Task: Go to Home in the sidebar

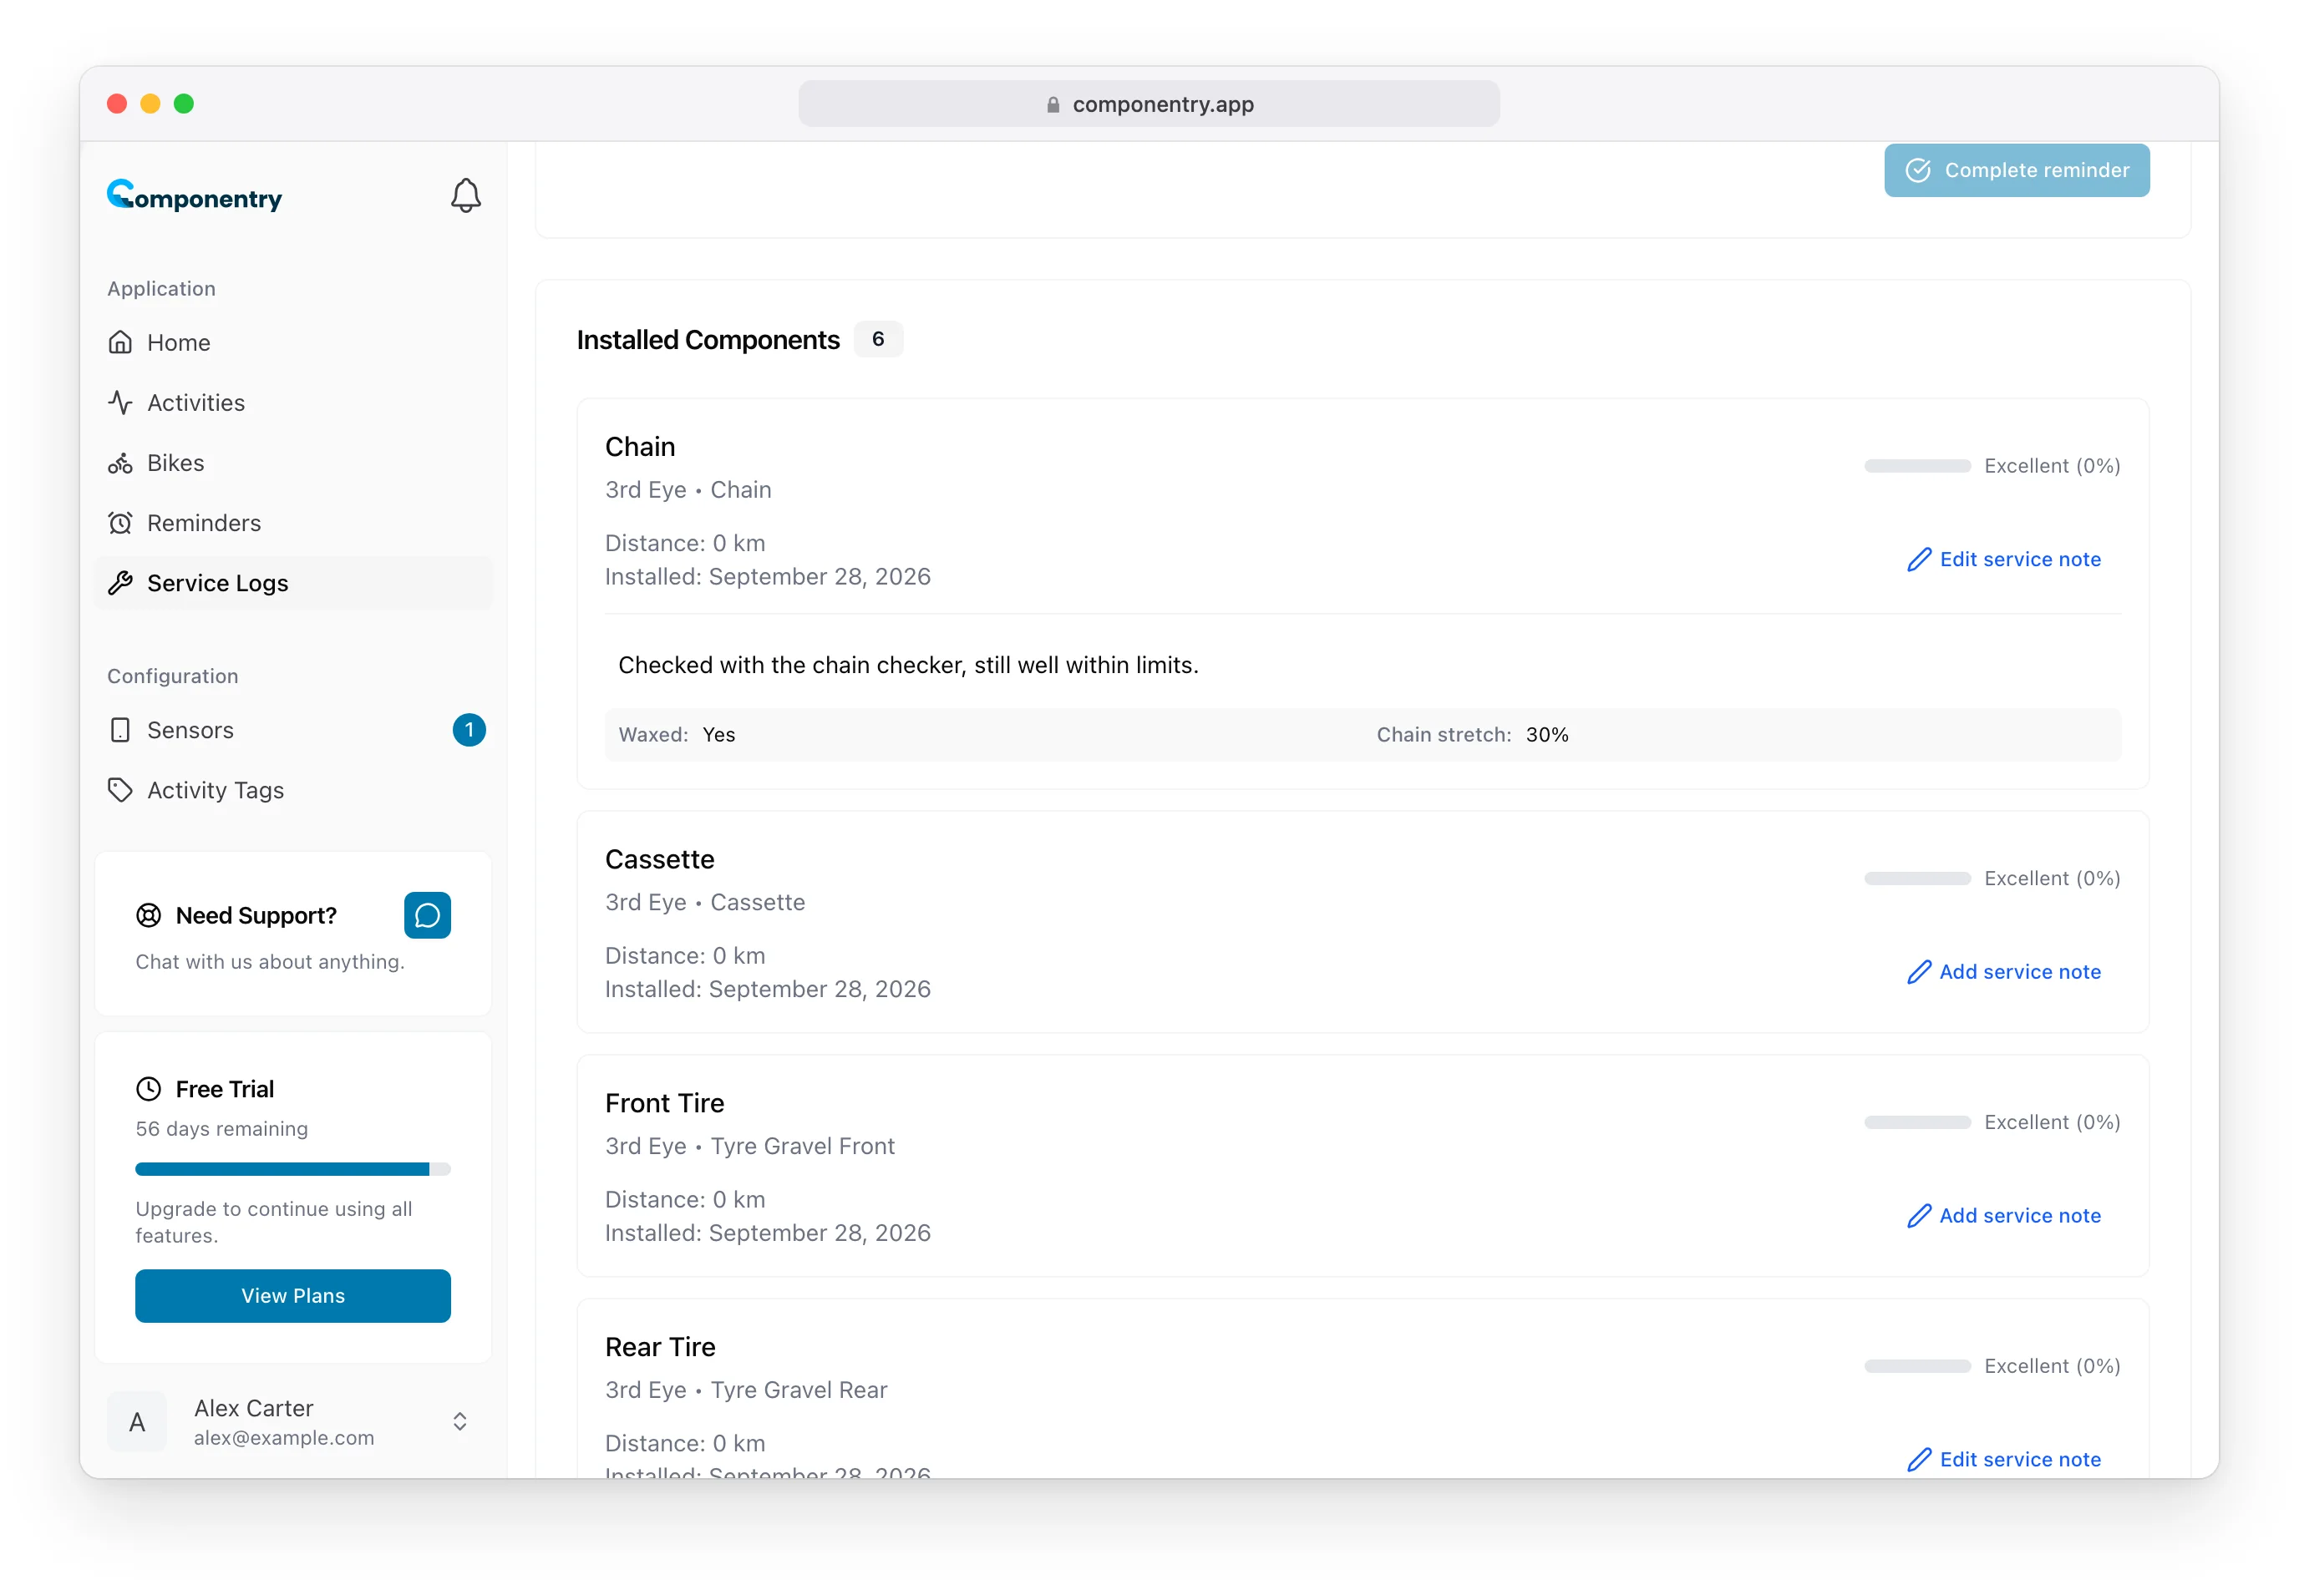Action: (293, 342)
